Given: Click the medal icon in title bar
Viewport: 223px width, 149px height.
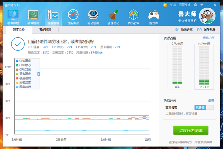Looking at the screenshot, I should (165, 4).
